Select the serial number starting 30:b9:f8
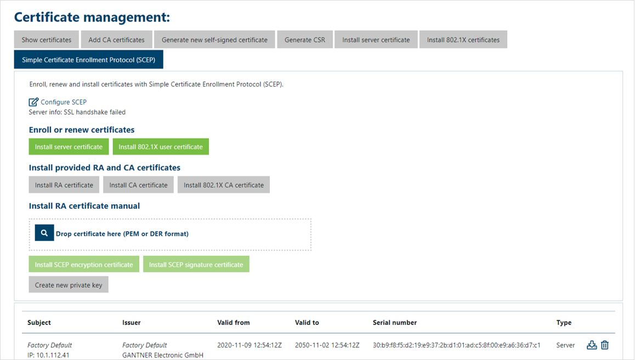Screen dimensions: 635x360 (x=457, y=345)
